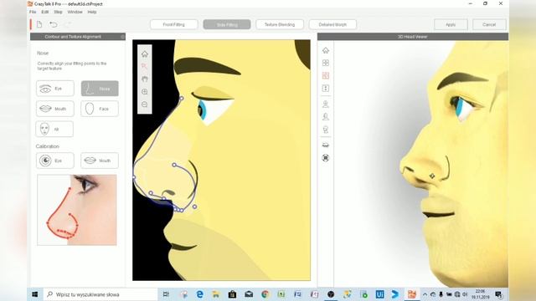Activate the pan hand tool
This screenshot has width=536, height=301.
coord(145,79)
